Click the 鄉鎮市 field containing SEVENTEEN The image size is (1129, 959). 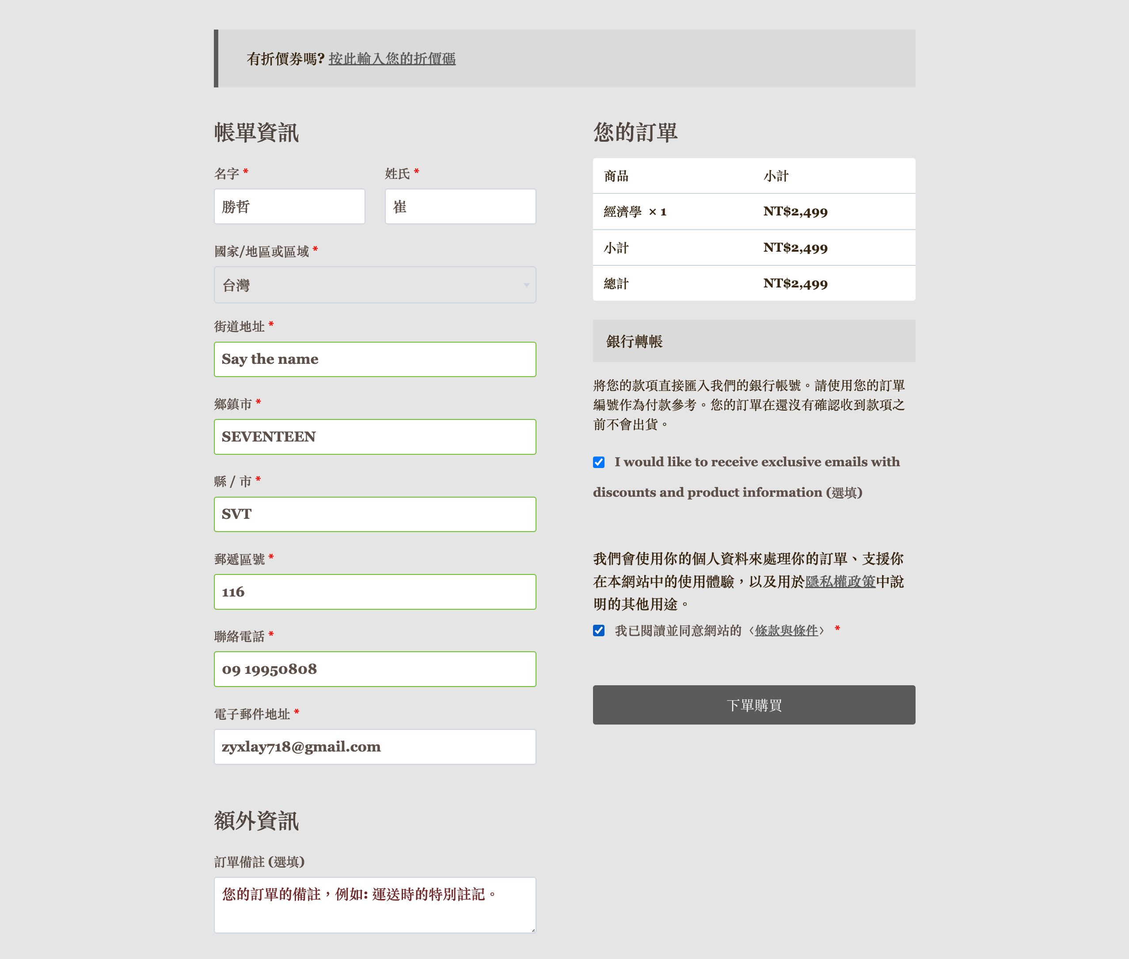coord(375,437)
